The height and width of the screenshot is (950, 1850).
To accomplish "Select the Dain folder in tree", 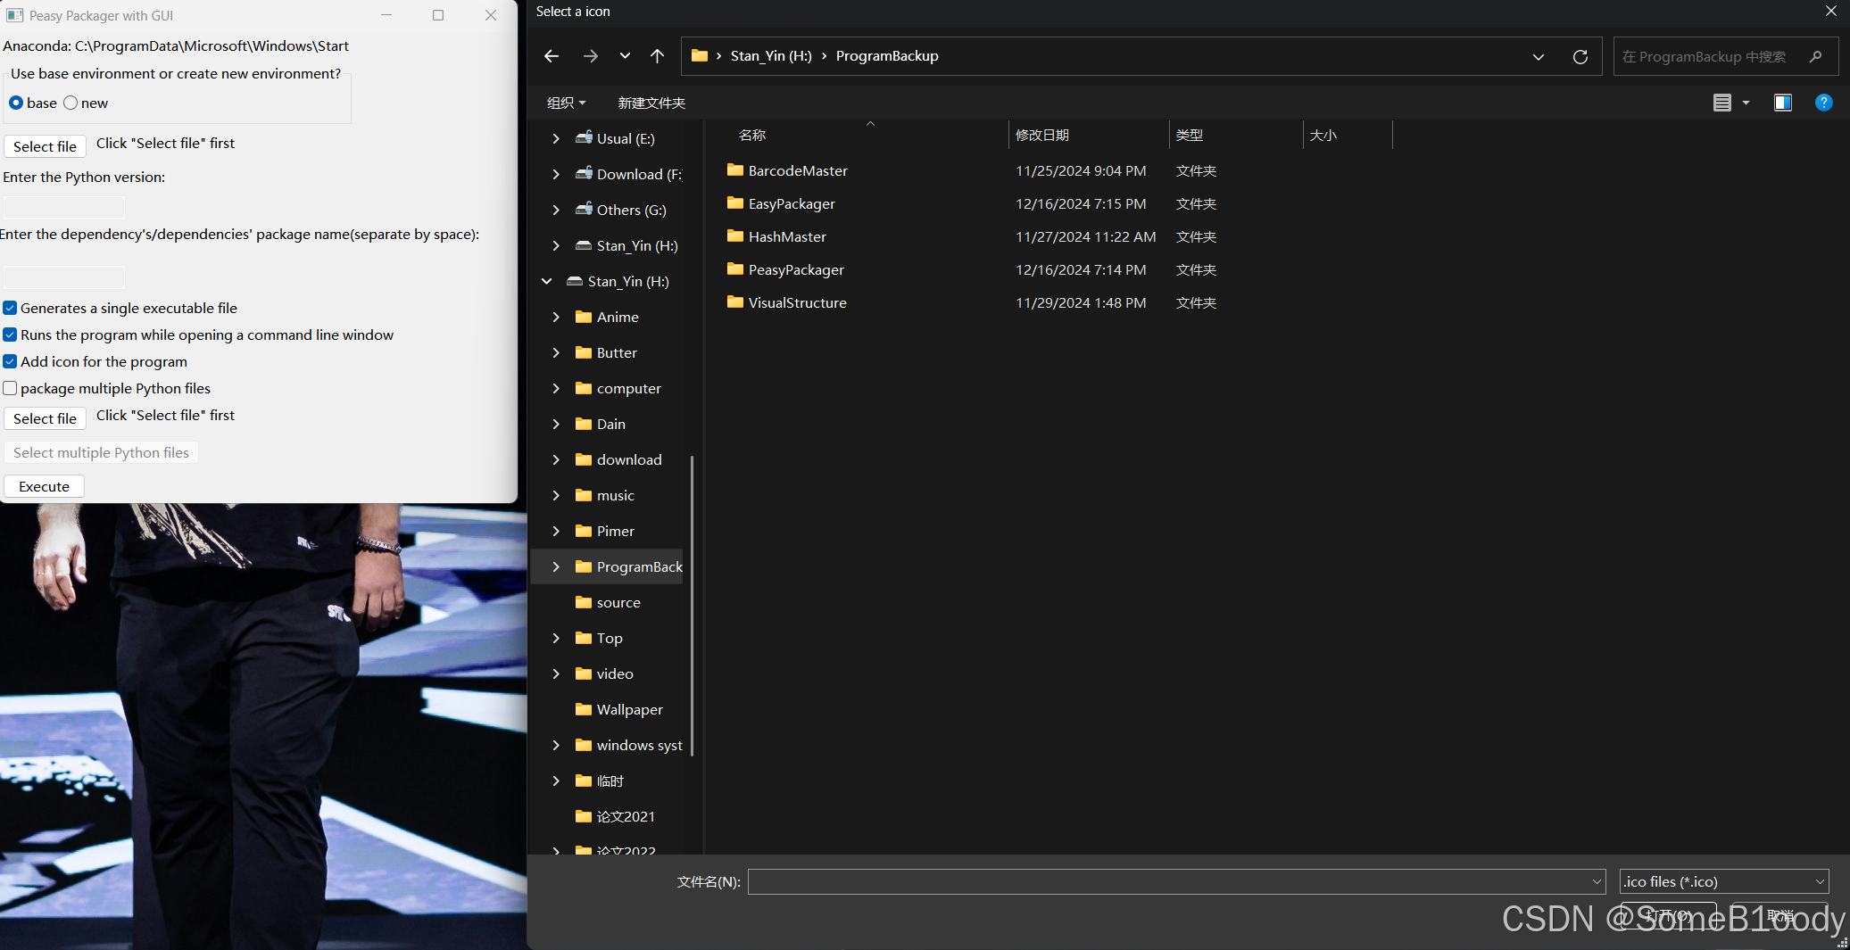I will coord(601,424).
